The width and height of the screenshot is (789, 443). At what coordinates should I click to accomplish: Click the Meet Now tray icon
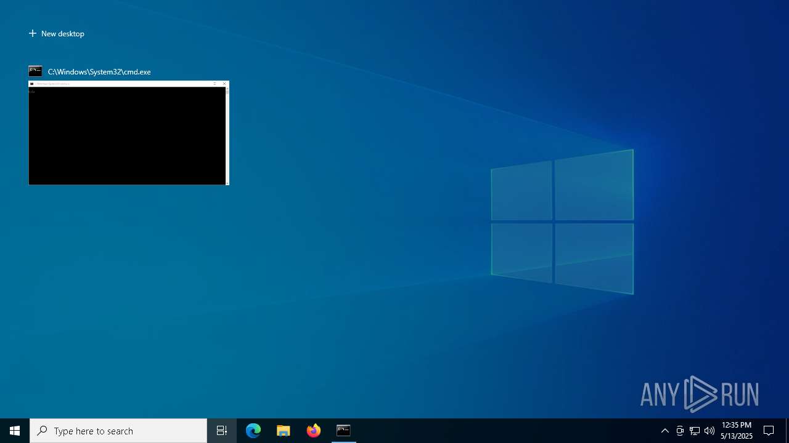click(680, 431)
